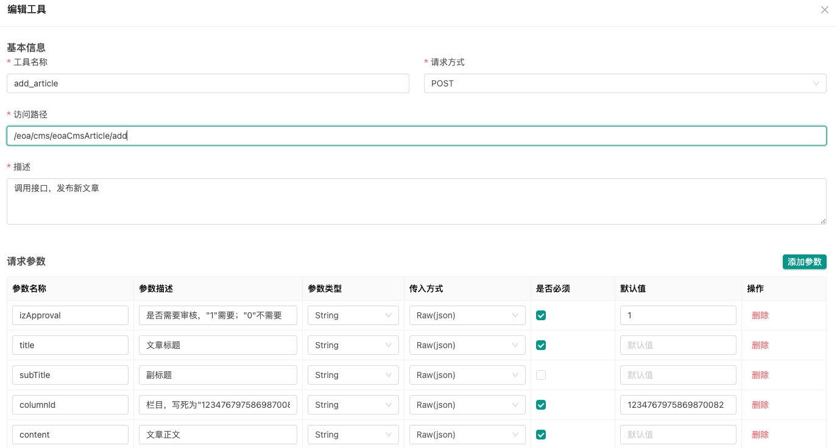Viewport: 837px width, 448px height.
Task: Remove the columnId parameter via 删除
Action: (760, 405)
